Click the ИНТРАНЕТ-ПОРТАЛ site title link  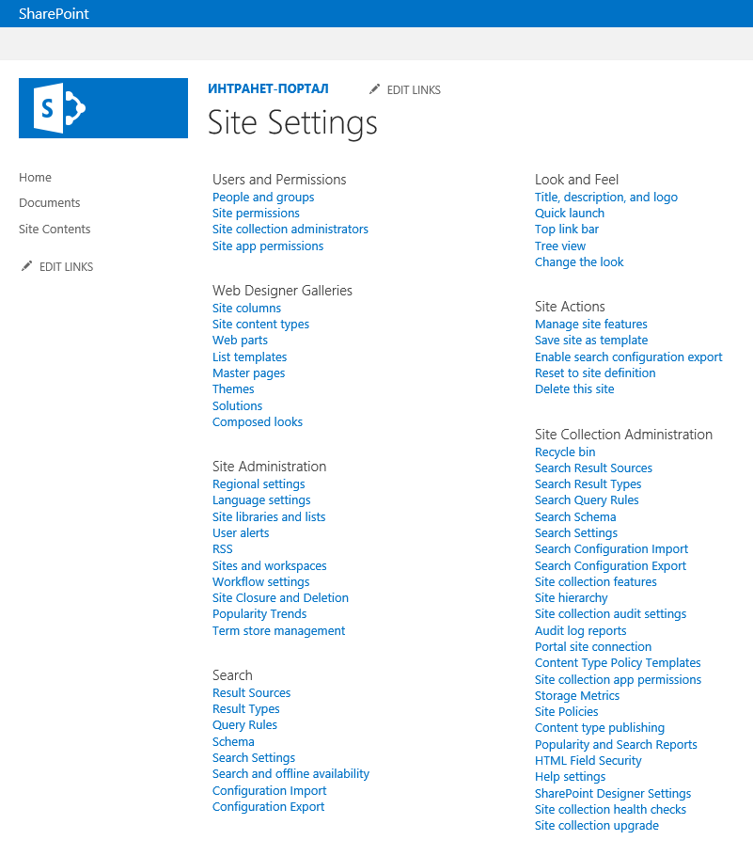pyautogui.click(x=268, y=89)
